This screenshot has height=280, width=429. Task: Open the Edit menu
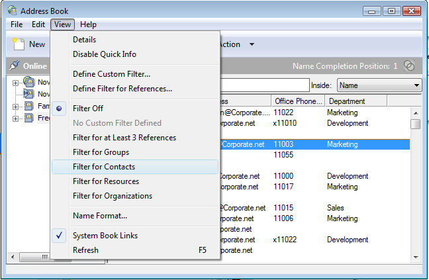click(38, 24)
